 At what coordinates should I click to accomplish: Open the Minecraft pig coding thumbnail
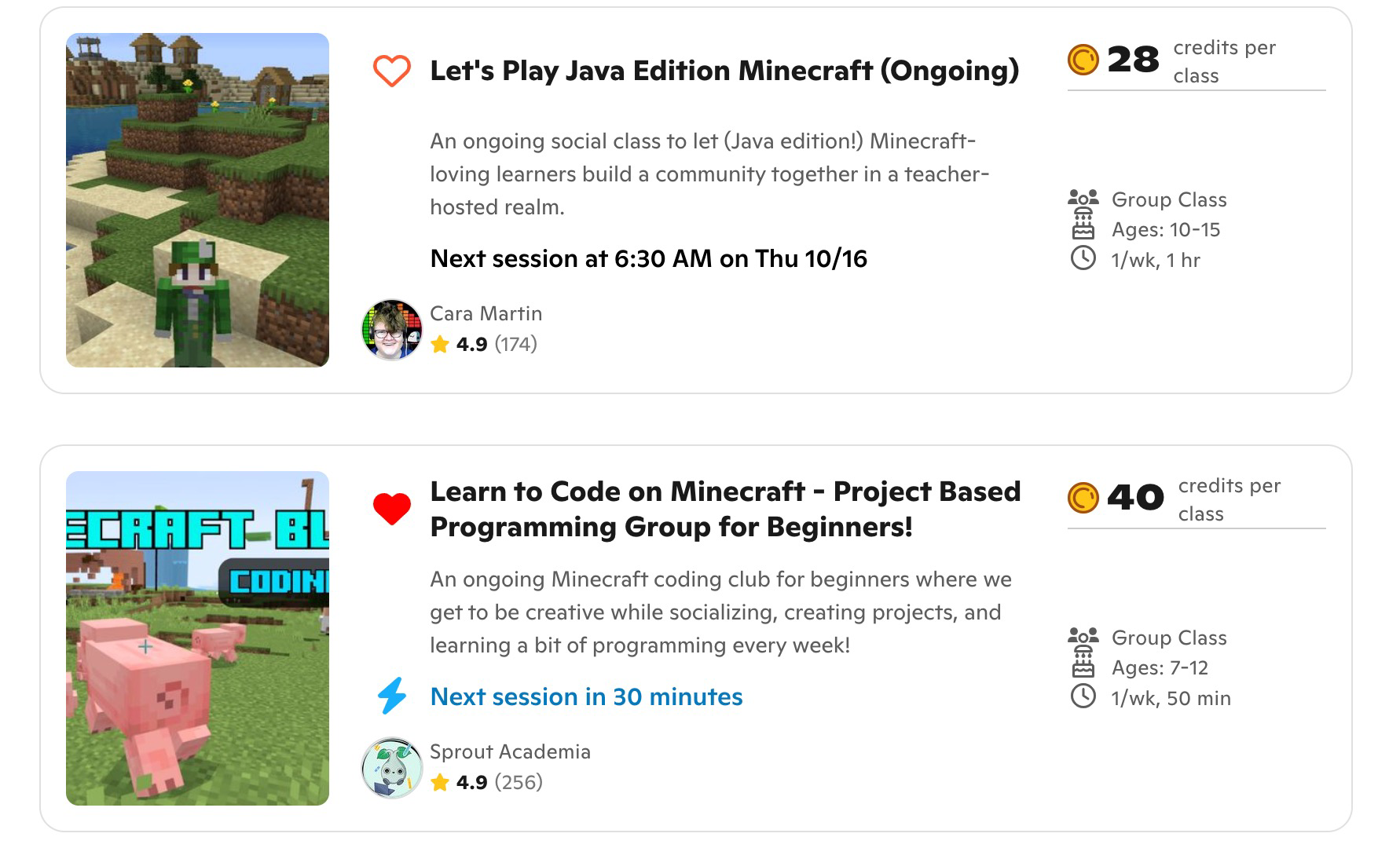pyautogui.click(x=197, y=638)
